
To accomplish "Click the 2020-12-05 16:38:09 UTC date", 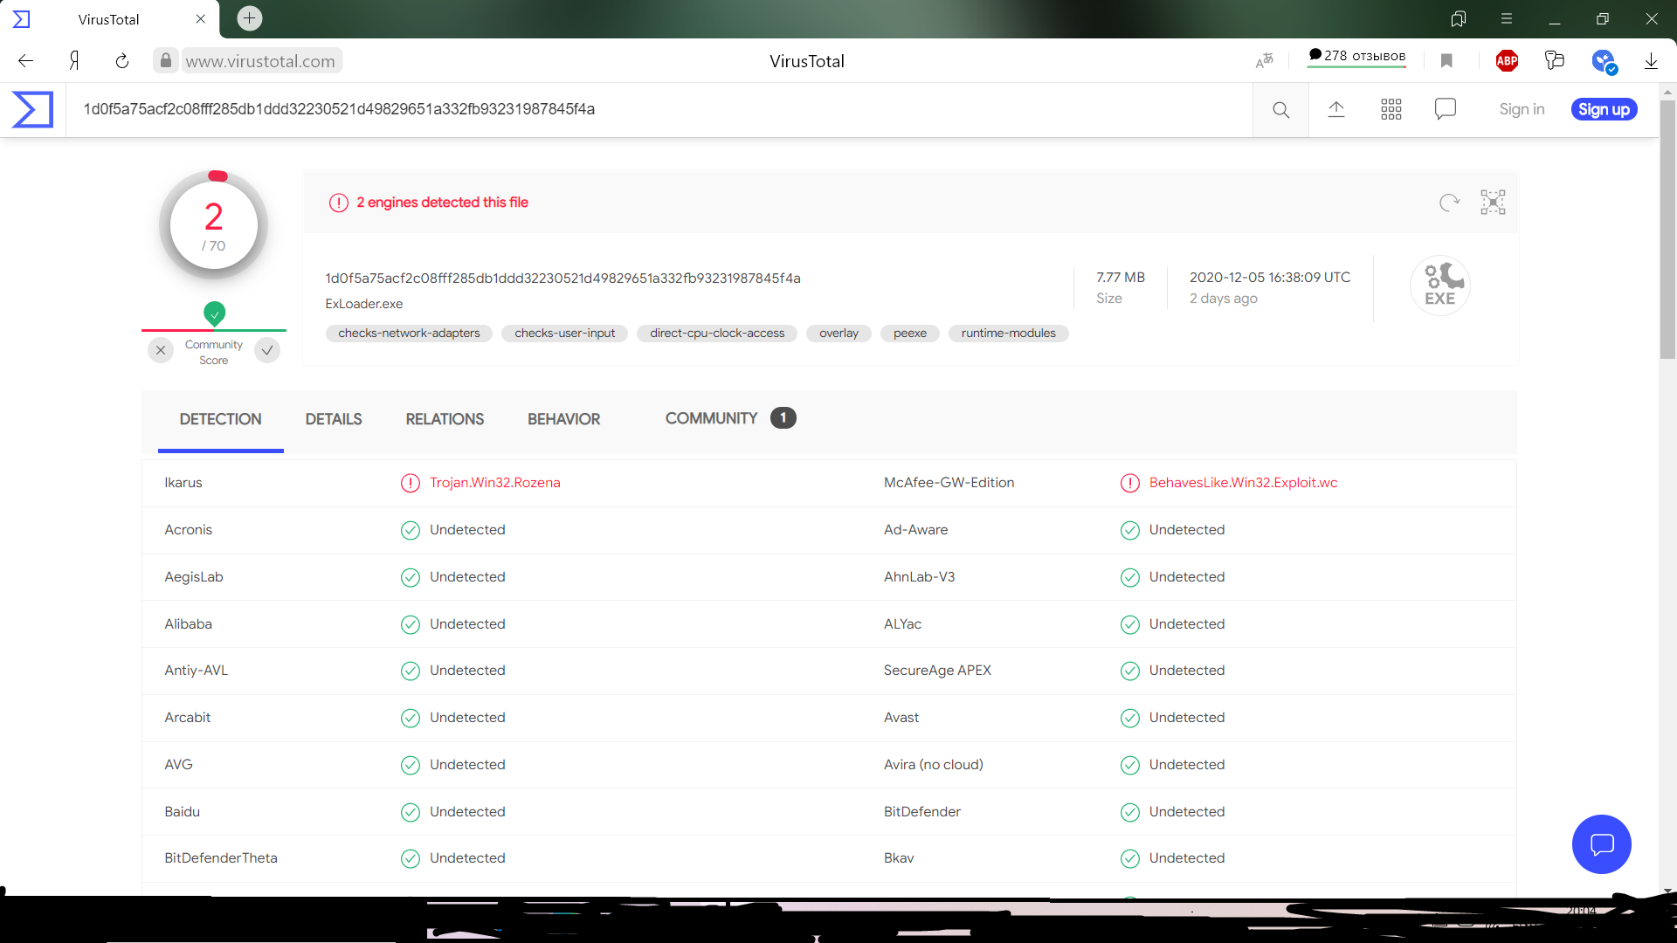I will (1270, 278).
